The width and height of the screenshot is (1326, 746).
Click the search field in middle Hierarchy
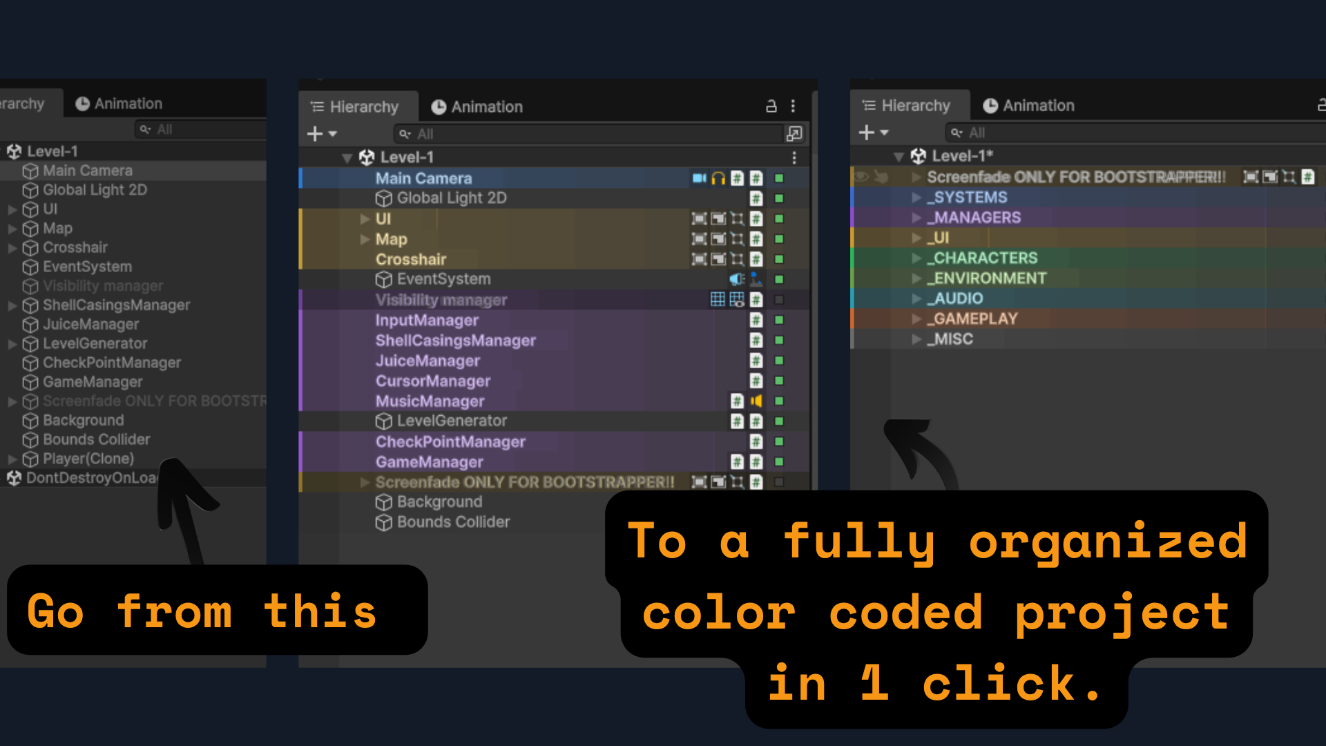tap(587, 133)
